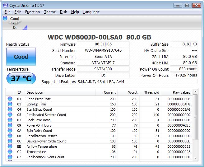Click the serial number WD-WMAM99137646 field
This screenshot has height=167, width=204.
pyautogui.click(x=103, y=50)
